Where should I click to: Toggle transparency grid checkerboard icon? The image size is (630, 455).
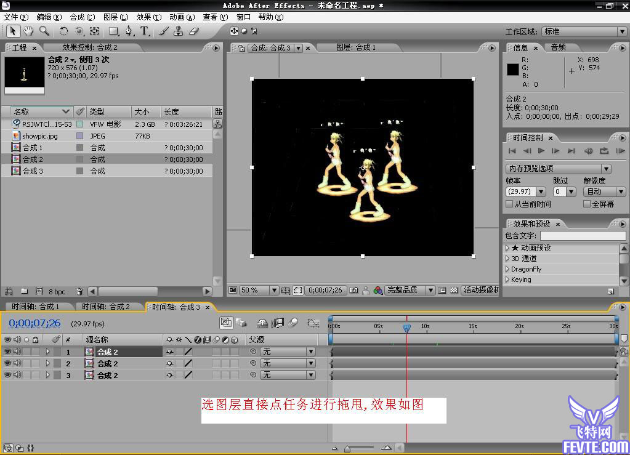point(454,290)
